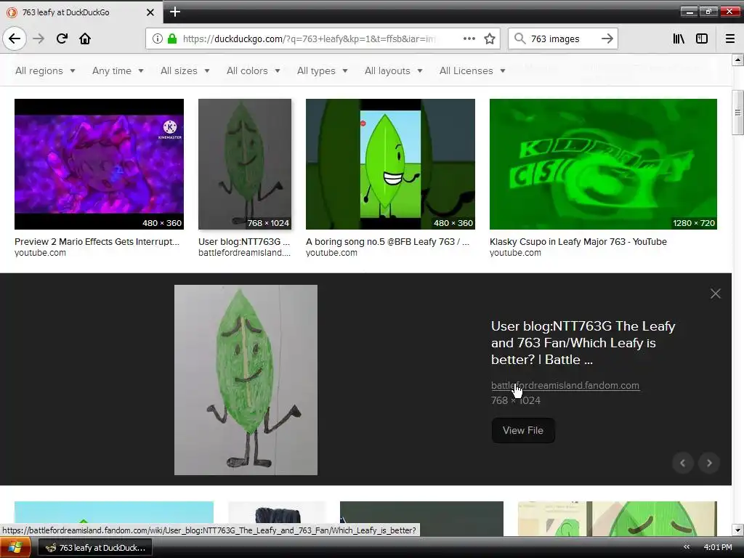Click youtube.com under Klasky Csupo result
This screenshot has height=558, width=744.
click(515, 253)
